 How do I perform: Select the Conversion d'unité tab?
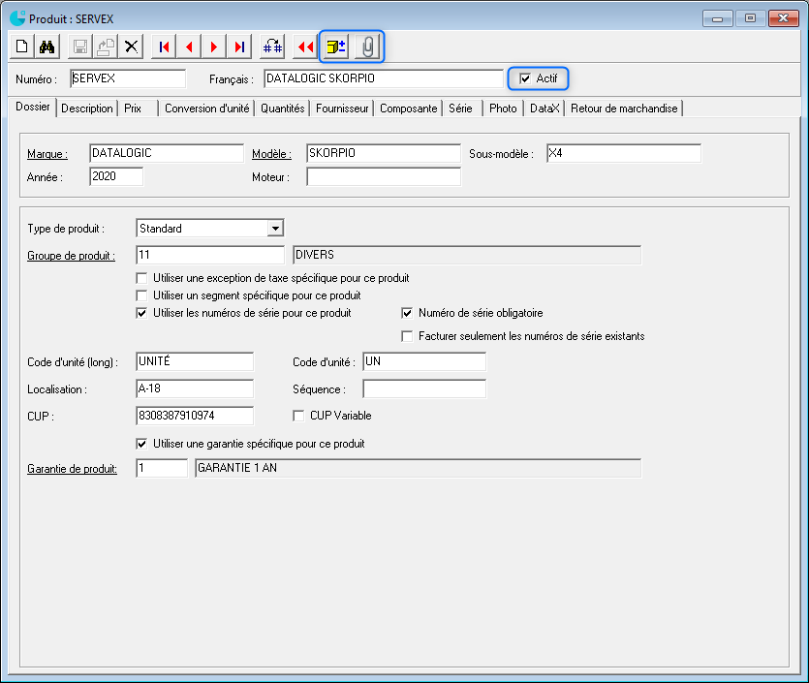[x=207, y=109]
